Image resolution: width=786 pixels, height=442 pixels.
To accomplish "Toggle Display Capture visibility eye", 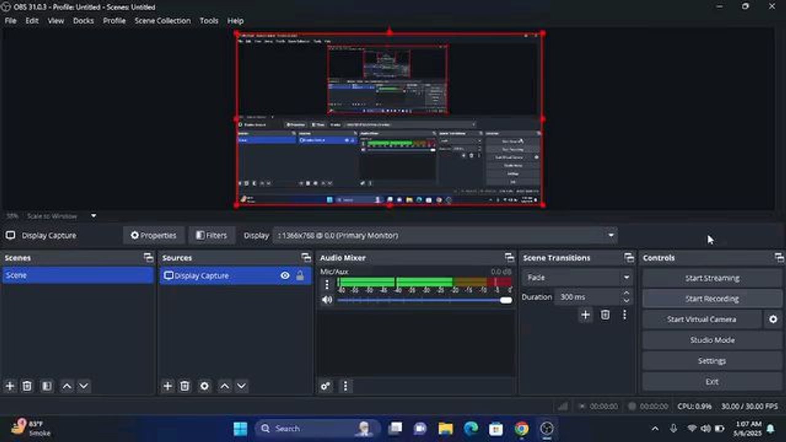I will pyautogui.click(x=285, y=276).
